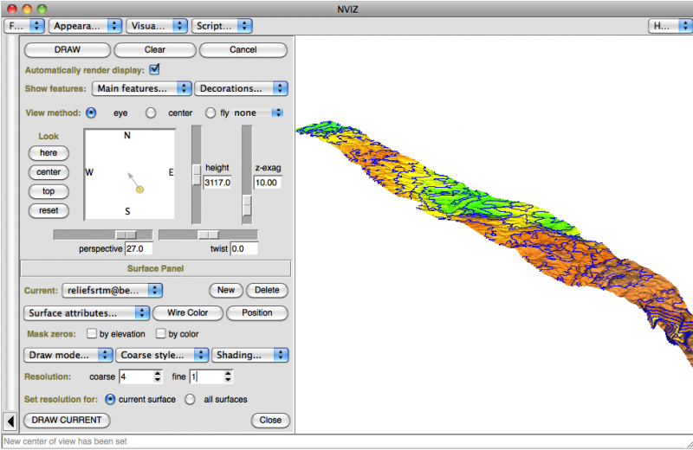Check the mask zeros by elevation box
693x450 pixels.
coord(92,334)
